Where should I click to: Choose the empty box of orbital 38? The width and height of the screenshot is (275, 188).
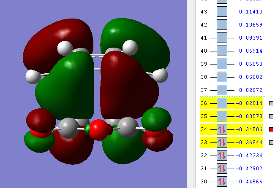pyautogui.click(x=222, y=77)
